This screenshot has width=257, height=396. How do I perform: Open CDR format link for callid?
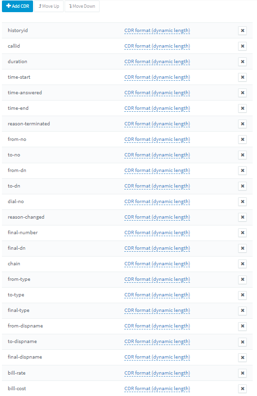point(157,46)
